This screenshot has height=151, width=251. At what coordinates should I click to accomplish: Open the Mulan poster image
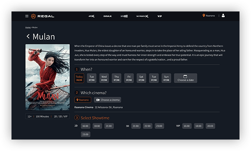tap(47, 77)
